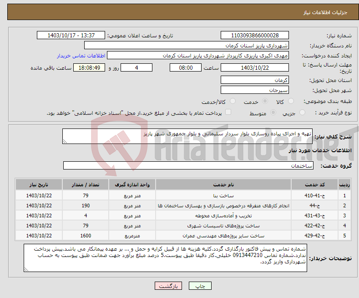
Task: Click the چاپ print button
Action: click(x=200, y=286)
